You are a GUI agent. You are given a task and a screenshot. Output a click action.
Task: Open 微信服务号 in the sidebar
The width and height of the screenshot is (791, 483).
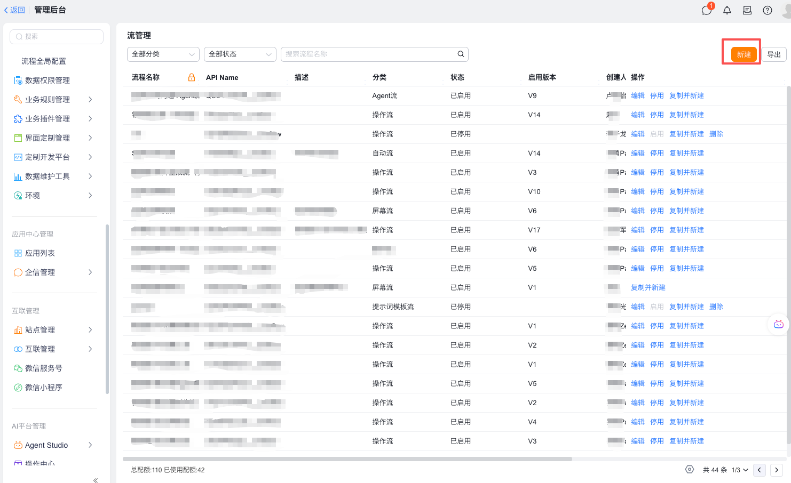tap(44, 368)
